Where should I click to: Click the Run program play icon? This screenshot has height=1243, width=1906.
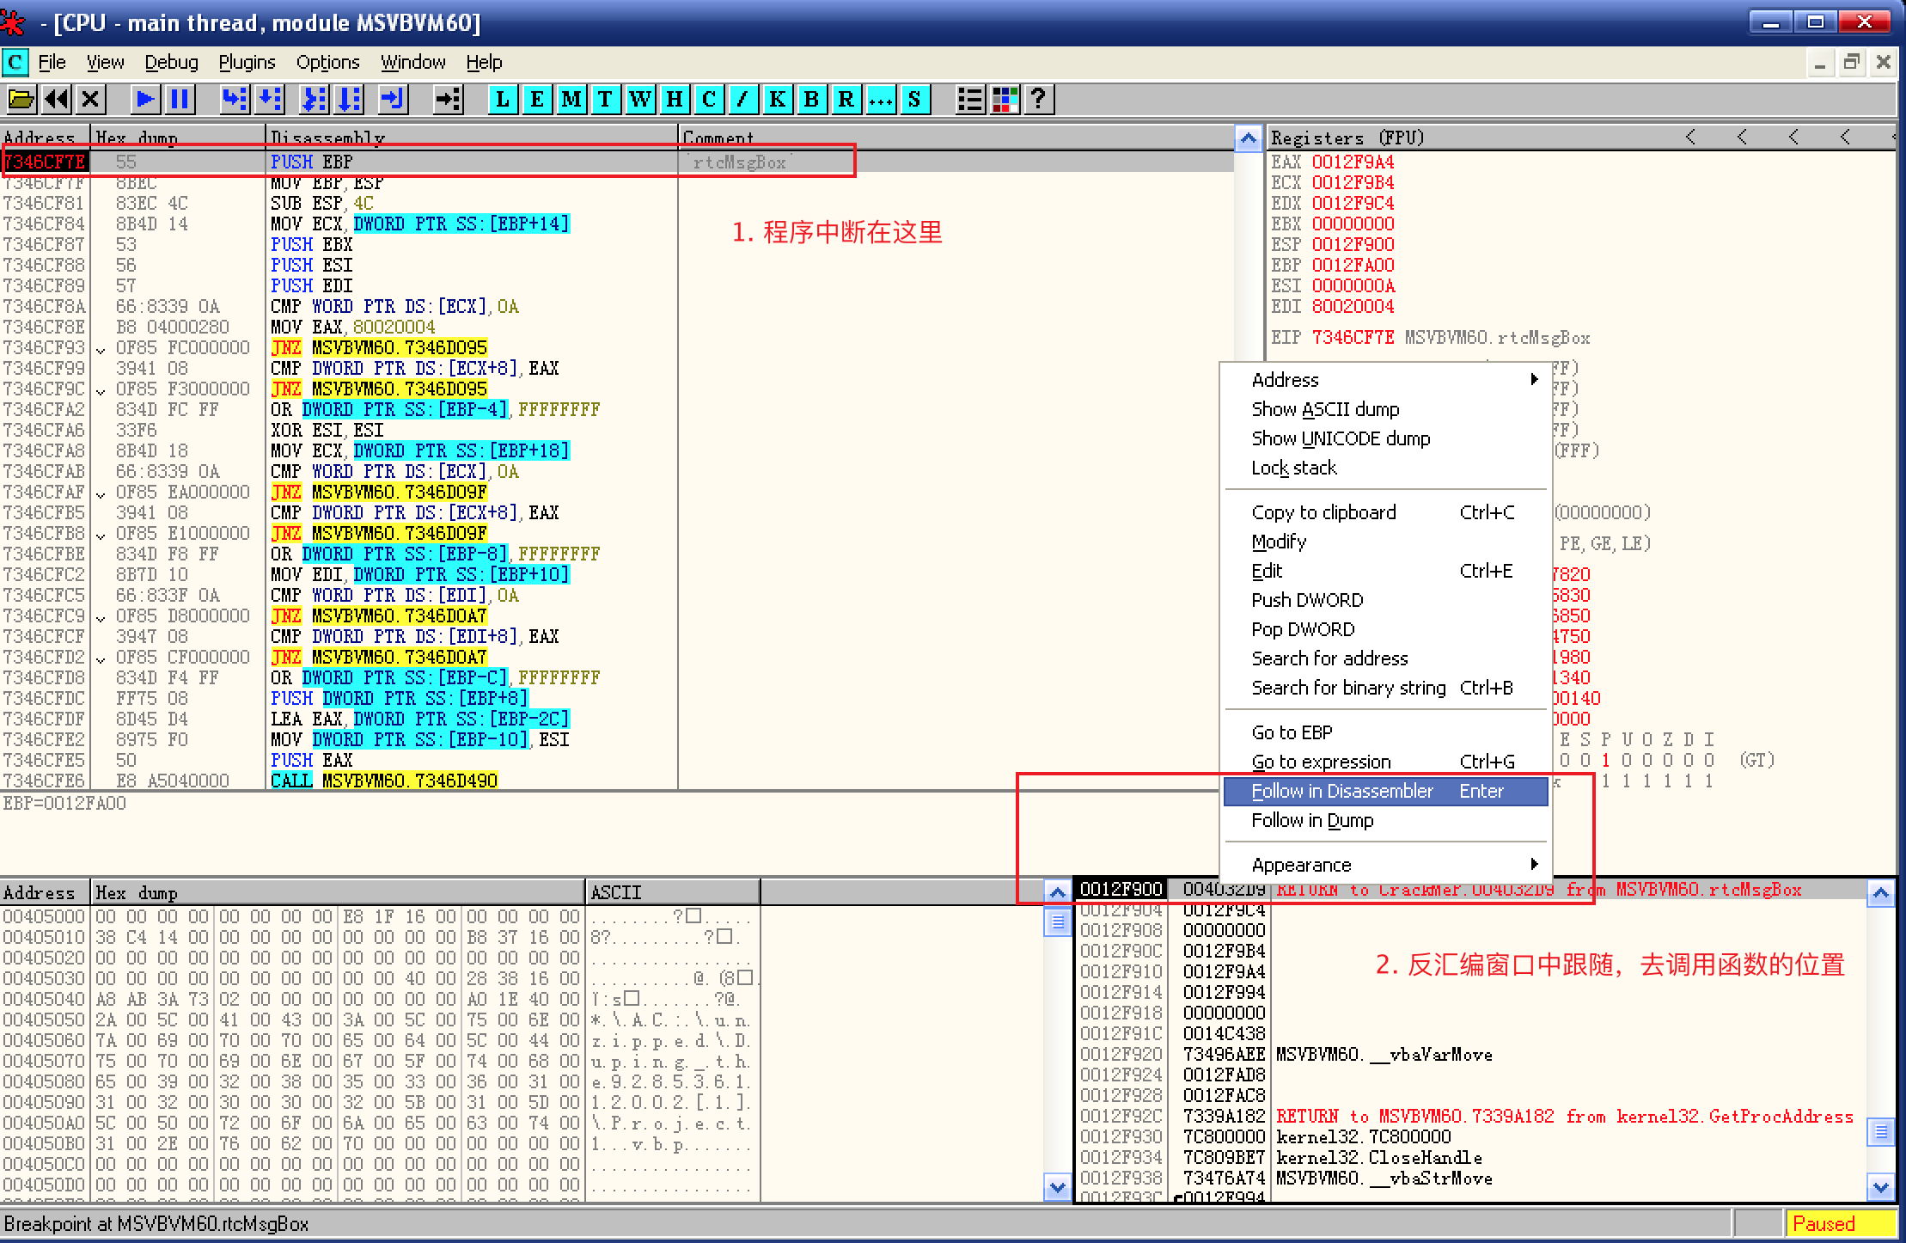click(145, 100)
